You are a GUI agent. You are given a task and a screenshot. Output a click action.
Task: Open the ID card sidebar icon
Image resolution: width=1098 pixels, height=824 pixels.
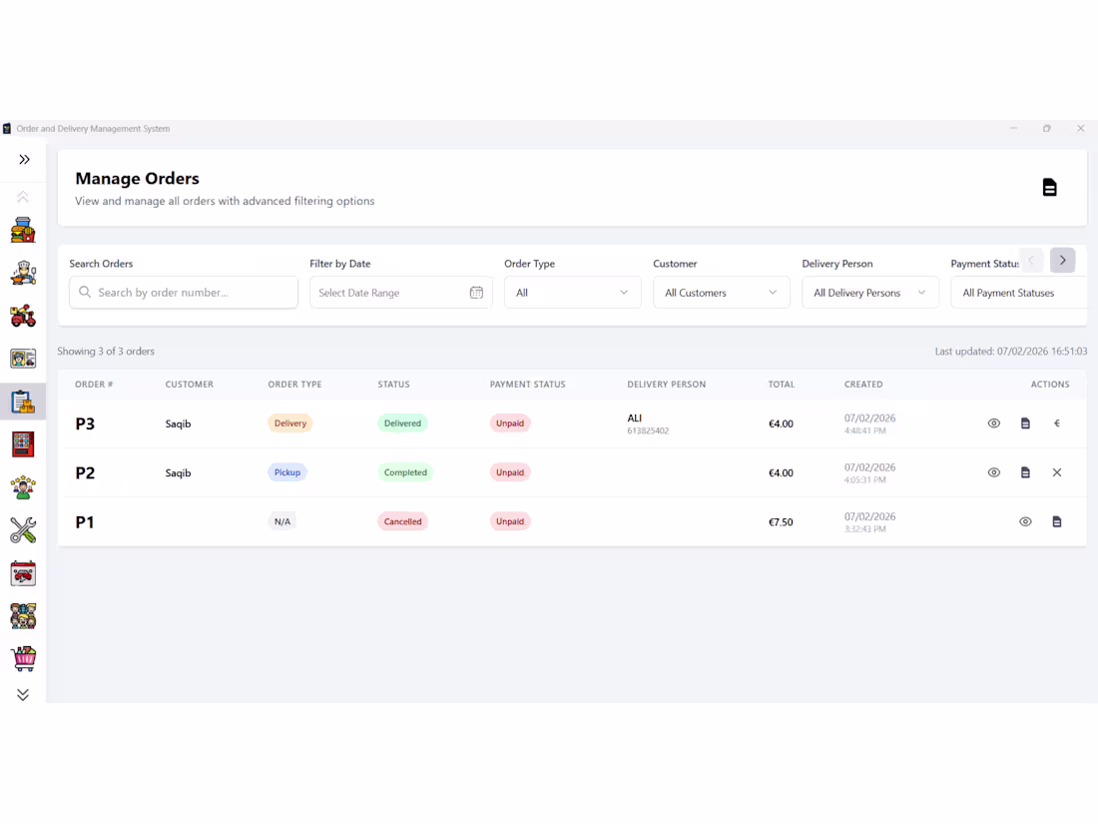23,359
